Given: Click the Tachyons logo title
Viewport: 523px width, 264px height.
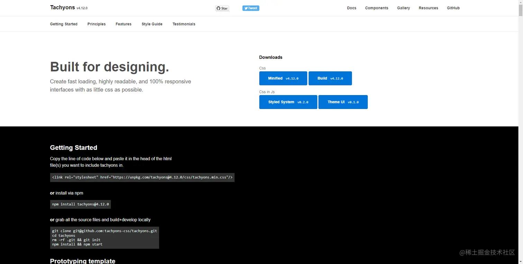Looking at the screenshot, I should [62, 8].
